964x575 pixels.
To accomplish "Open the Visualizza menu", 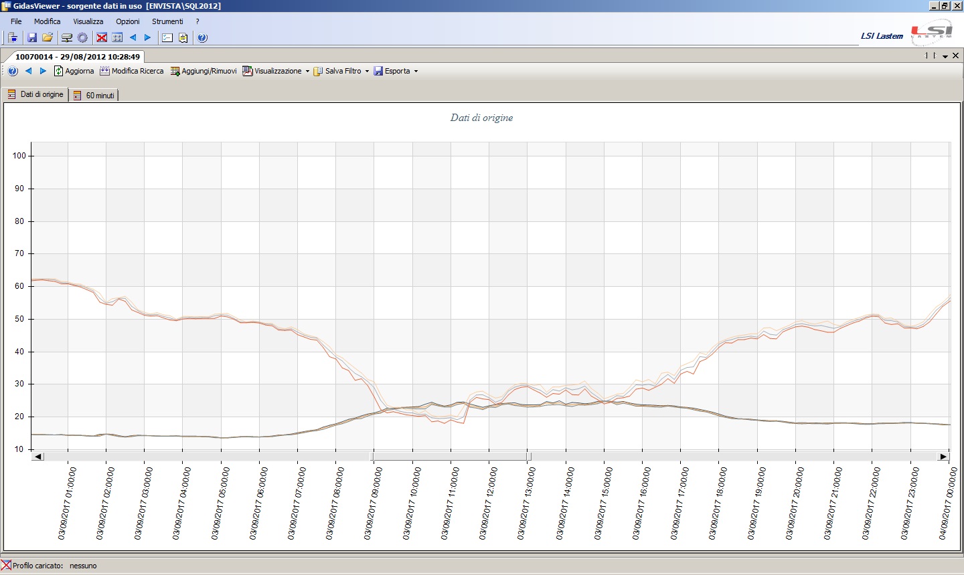I will (88, 21).
